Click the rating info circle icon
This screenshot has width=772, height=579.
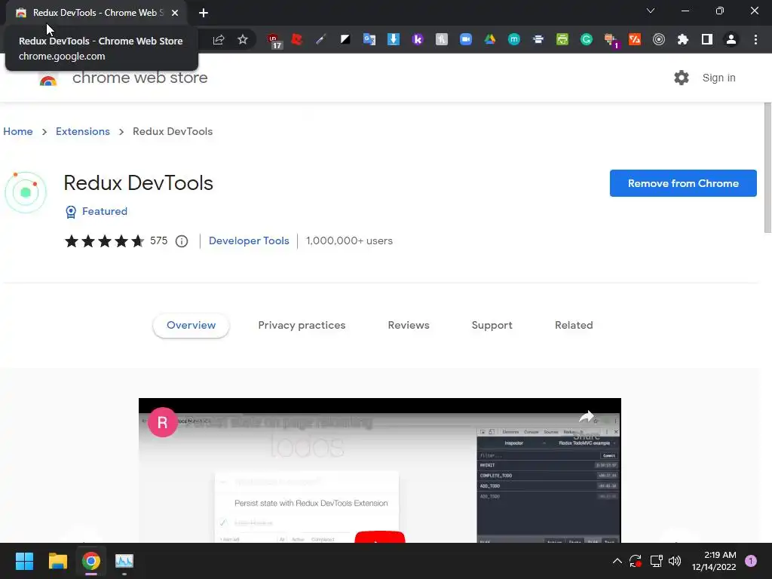click(182, 241)
